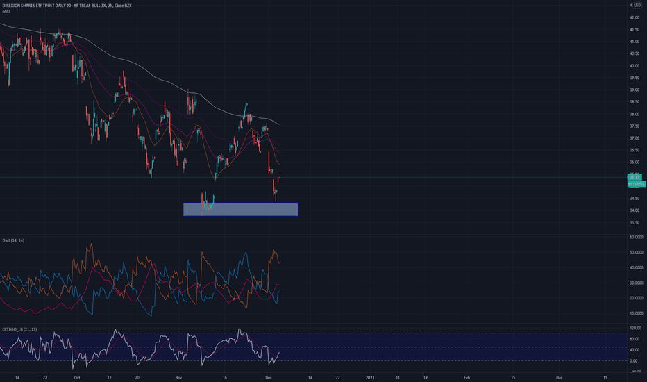The image size is (647, 382).
Task: Click the 2021 label on time axis
Action: (x=370, y=377)
